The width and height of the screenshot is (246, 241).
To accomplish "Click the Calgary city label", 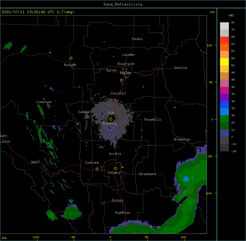I will tap(114, 173).
